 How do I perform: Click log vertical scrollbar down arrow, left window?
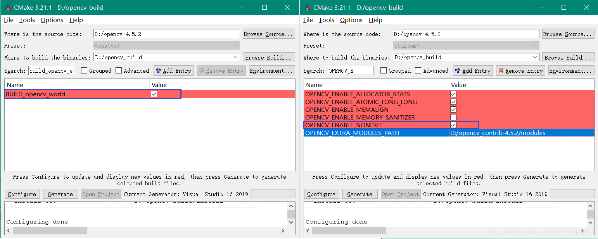(291, 223)
